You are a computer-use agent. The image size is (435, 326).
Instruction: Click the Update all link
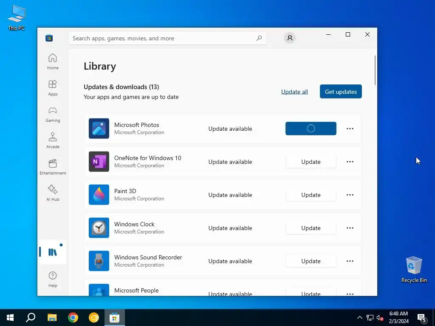click(x=294, y=92)
